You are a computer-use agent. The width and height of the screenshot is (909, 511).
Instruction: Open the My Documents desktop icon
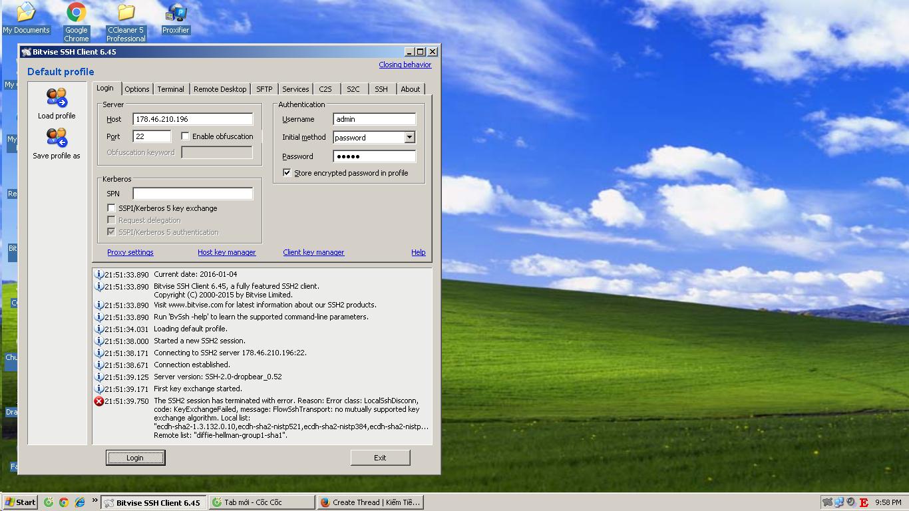click(x=26, y=18)
